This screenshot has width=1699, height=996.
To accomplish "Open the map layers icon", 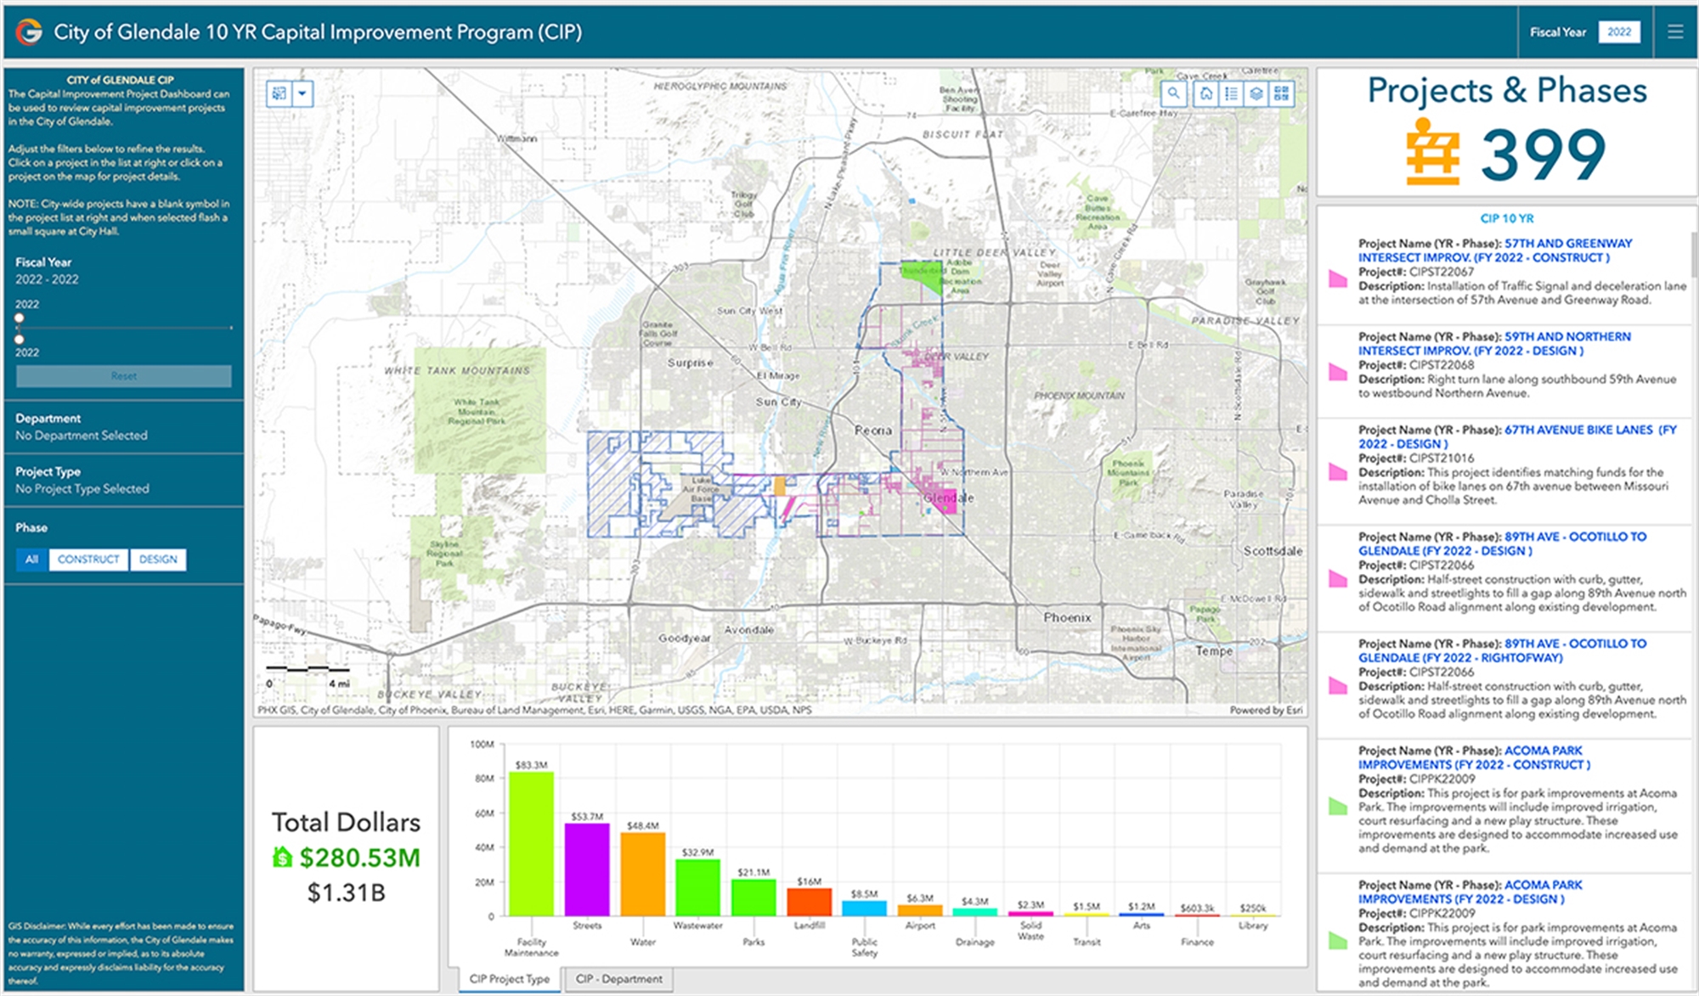I will pyautogui.click(x=1256, y=93).
